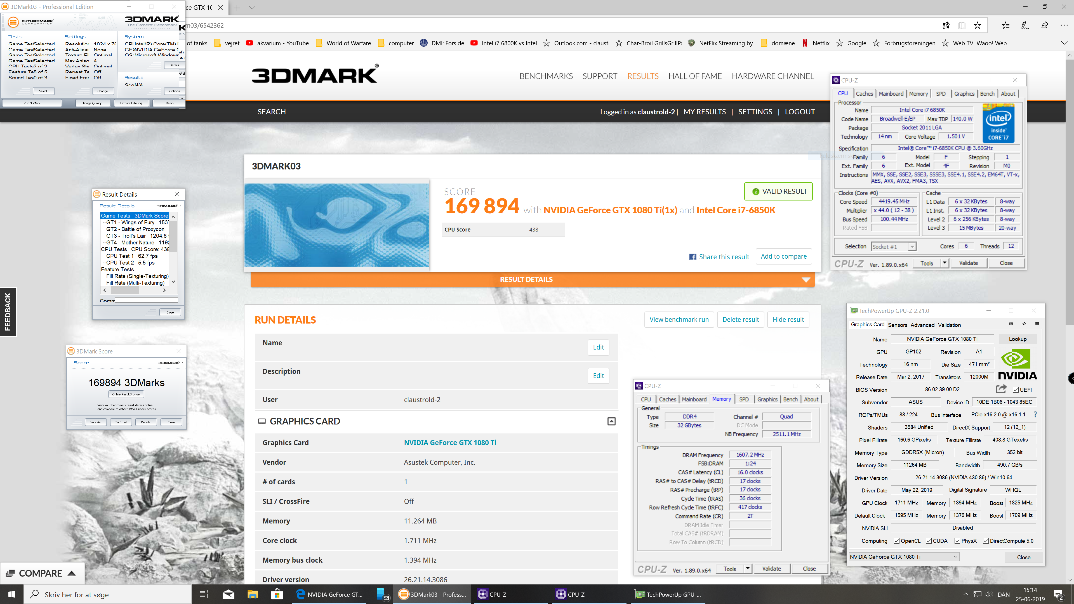Viewport: 1074px width, 604px height.
Task: Click the akvarium - YouTube bookmark
Action: (x=277, y=43)
